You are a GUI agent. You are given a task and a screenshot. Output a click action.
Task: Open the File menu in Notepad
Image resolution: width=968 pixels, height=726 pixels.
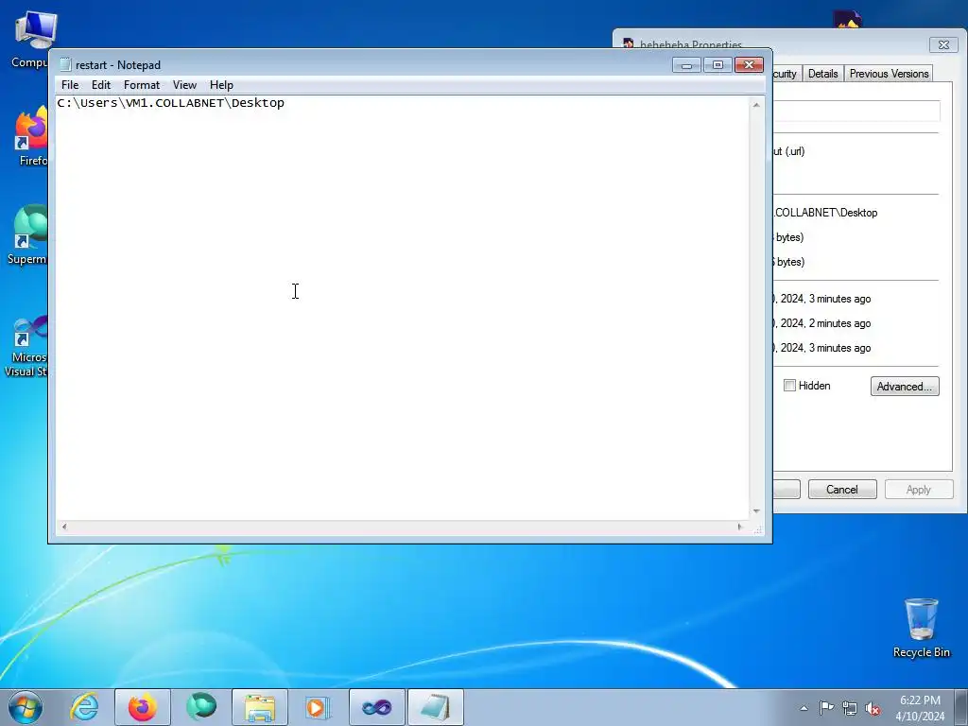click(70, 85)
